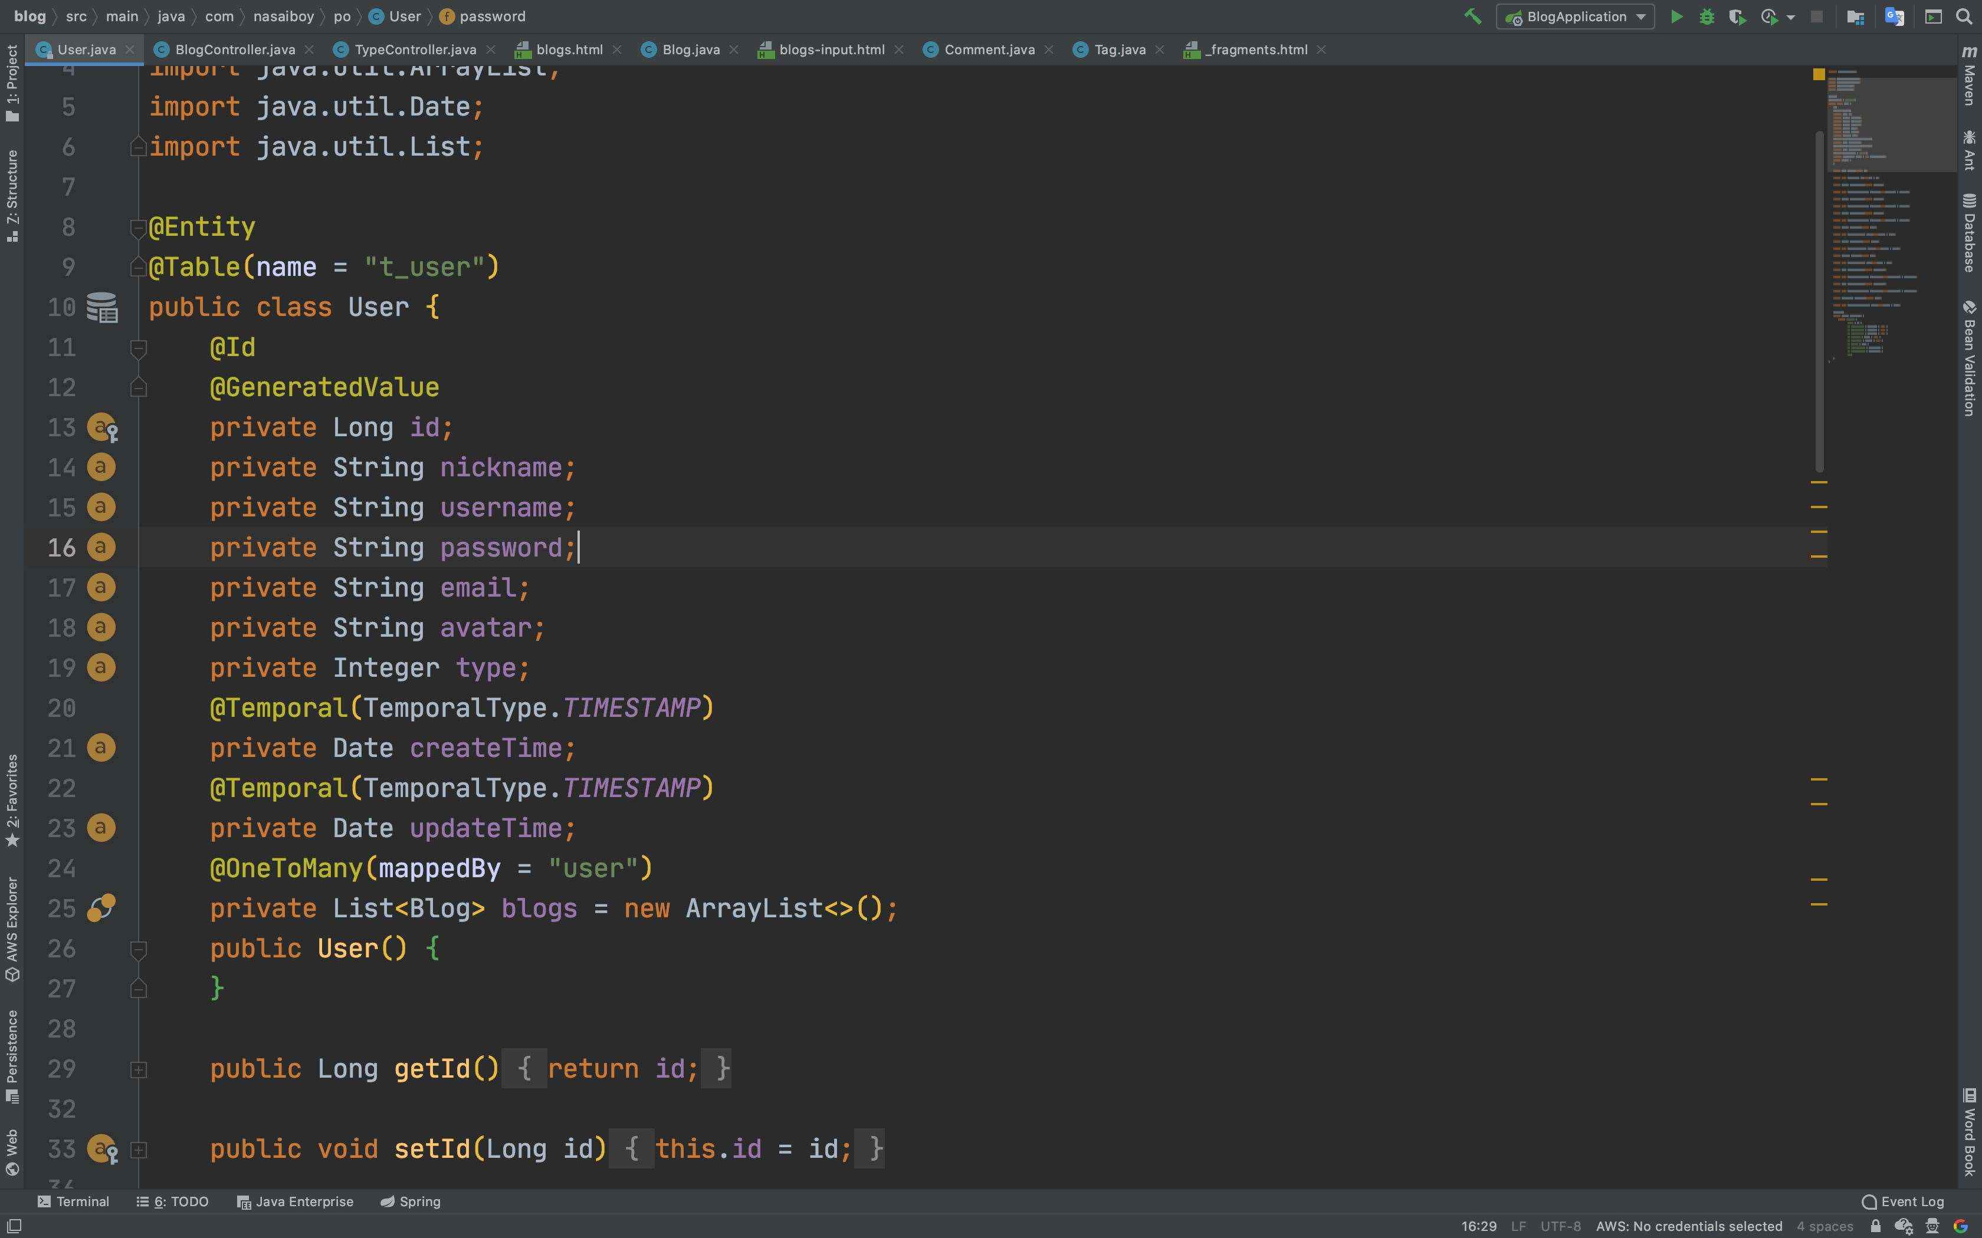Click warning indicator atop the error stripe
Screen dimensions: 1982x1238
coord(1819,74)
